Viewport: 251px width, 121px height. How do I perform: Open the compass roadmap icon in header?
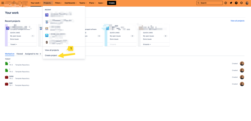pos(226,3)
